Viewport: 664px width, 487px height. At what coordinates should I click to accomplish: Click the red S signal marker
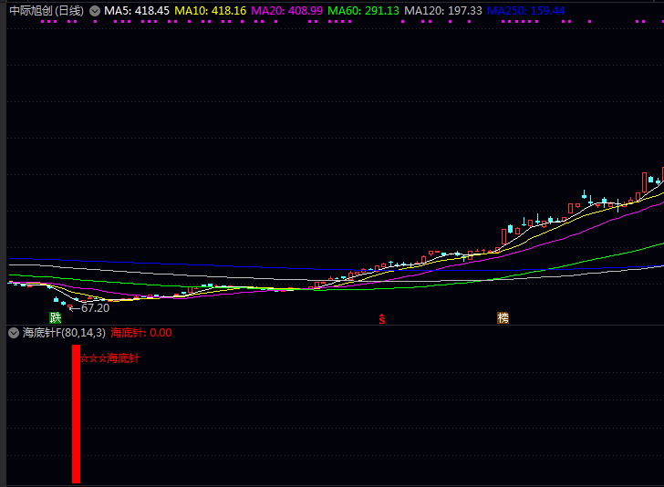[x=382, y=319]
